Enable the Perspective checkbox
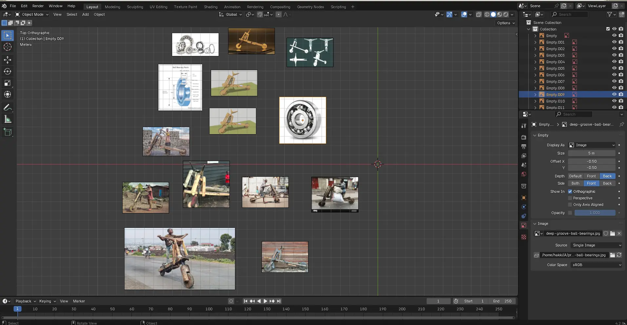The image size is (627, 325). 570,198
